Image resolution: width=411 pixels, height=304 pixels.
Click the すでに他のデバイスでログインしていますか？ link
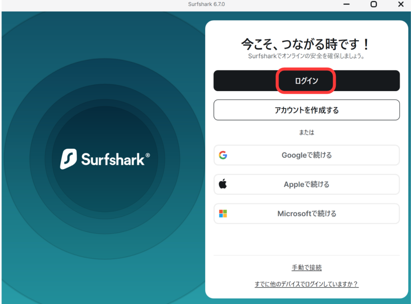pyautogui.click(x=306, y=284)
